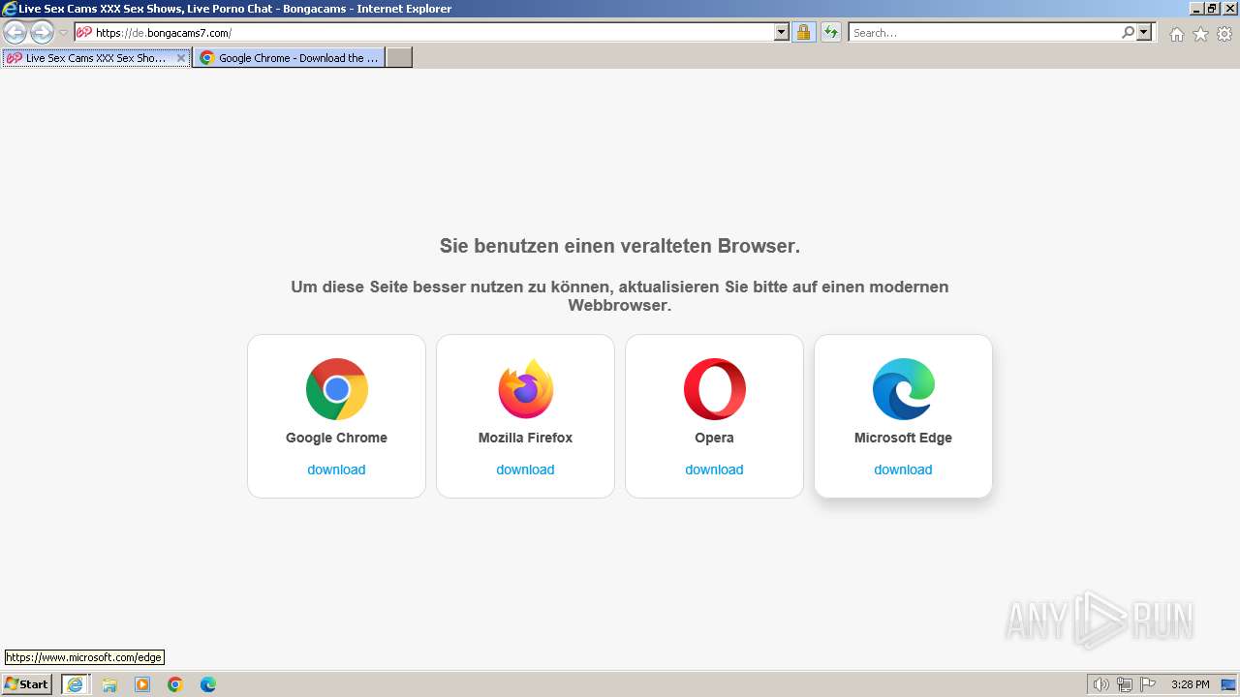This screenshot has height=697, width=1240.
Task: Click the Microsoft Edge download link
Action: 903,470
